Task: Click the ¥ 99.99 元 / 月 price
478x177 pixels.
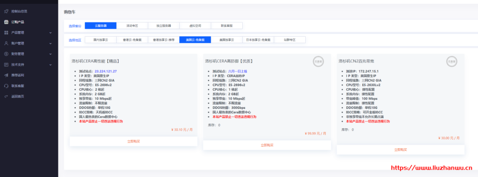Action: click(x=316, y=133)
